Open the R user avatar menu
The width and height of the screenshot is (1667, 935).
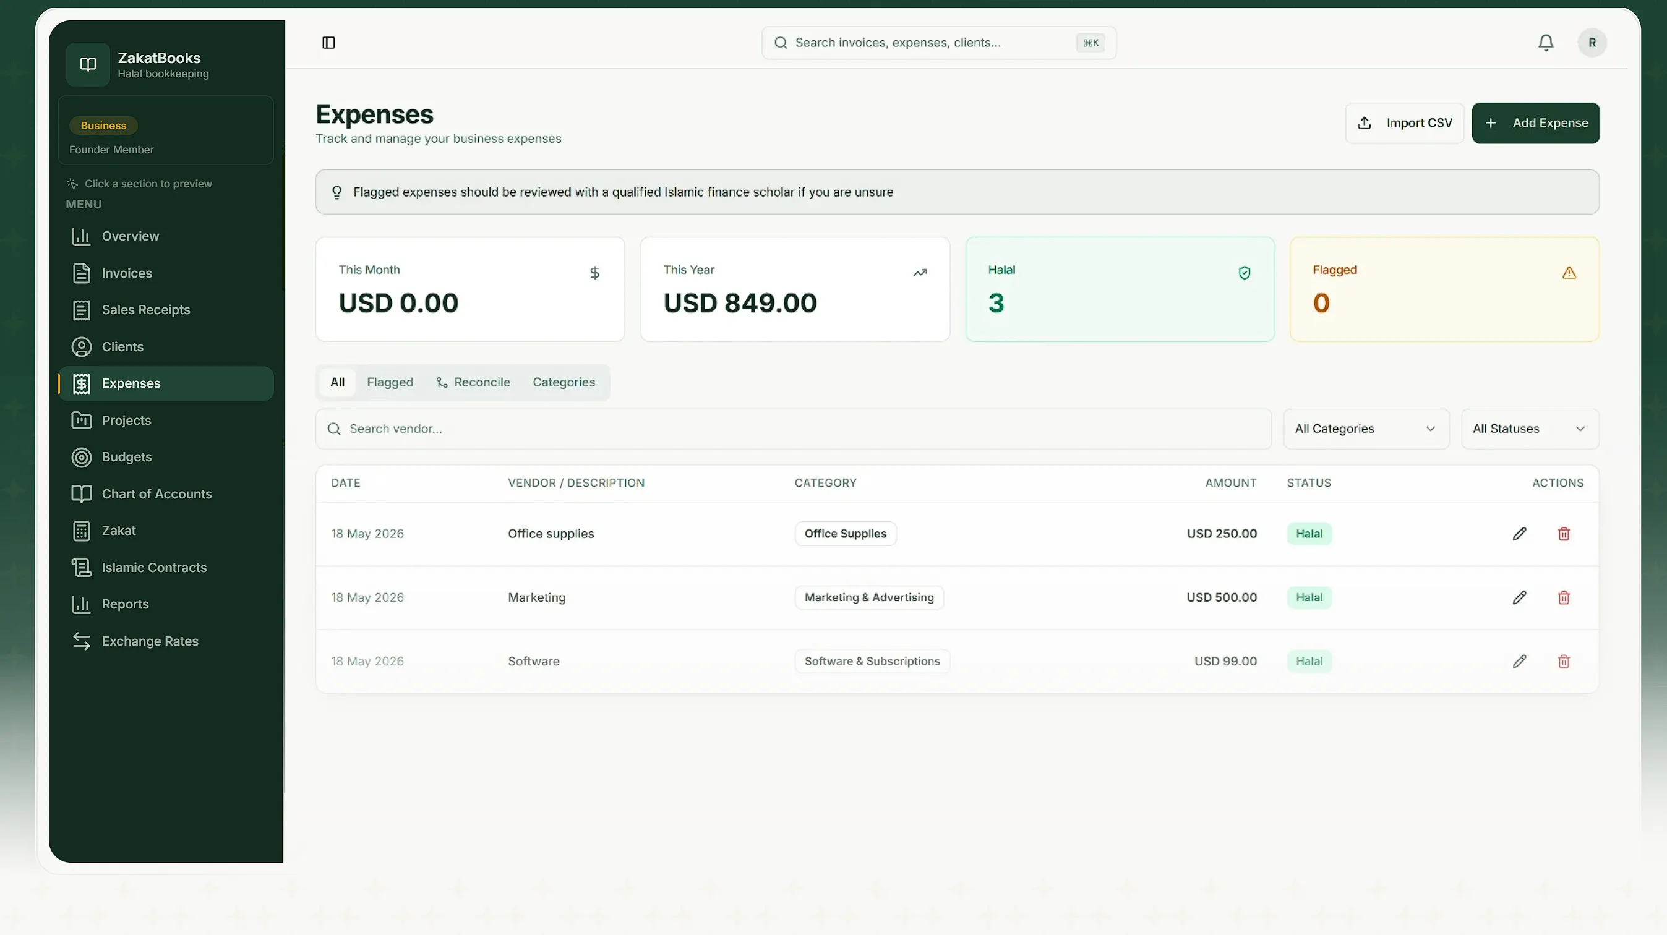[x=1592, y=43]
